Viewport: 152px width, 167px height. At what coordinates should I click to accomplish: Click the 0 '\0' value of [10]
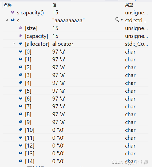[x=58, y=130]
